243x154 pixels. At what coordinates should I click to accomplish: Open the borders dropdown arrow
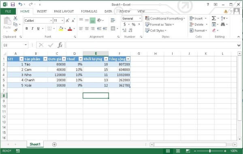click(54, 28)
